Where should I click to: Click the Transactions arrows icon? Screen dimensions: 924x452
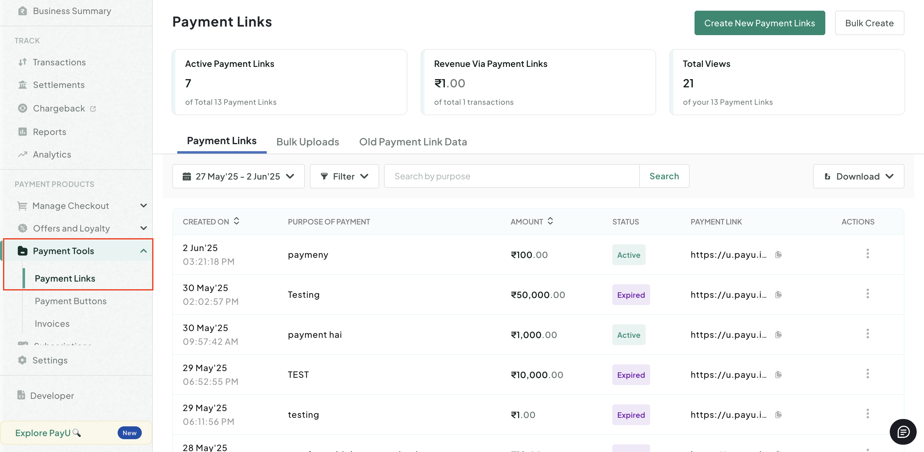coord(23,62)
